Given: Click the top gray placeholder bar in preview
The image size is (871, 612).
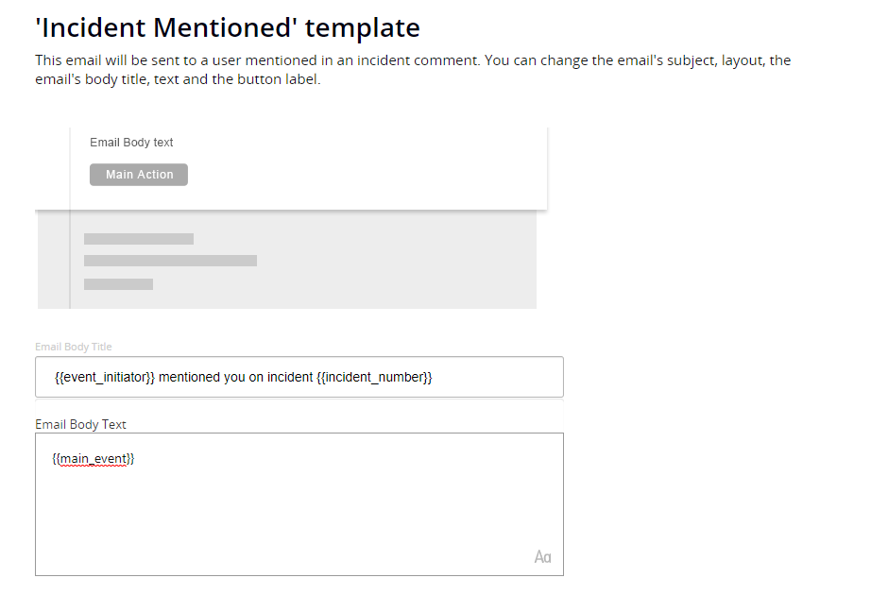Looking at the screenshot, I should click(x=139, y=239).
